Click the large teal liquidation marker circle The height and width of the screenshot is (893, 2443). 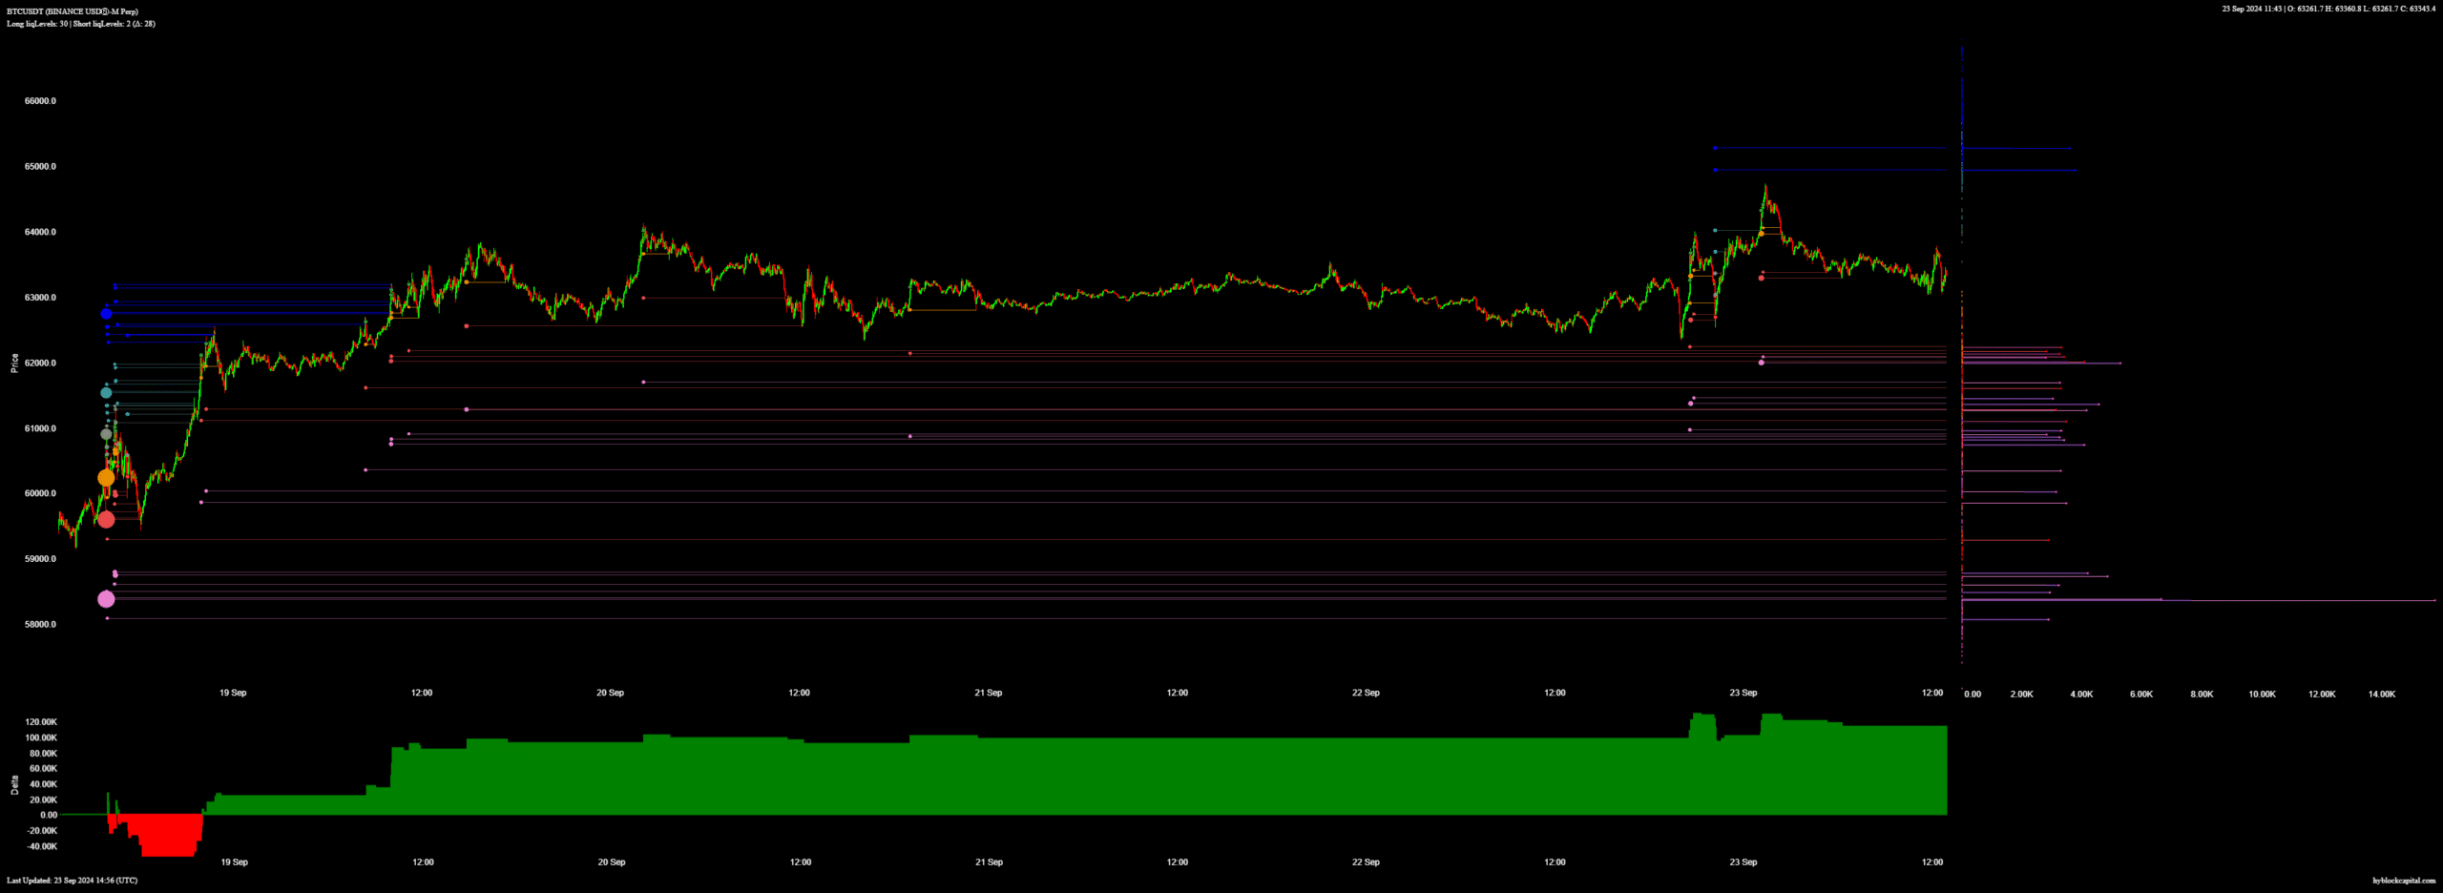[106, 393]
